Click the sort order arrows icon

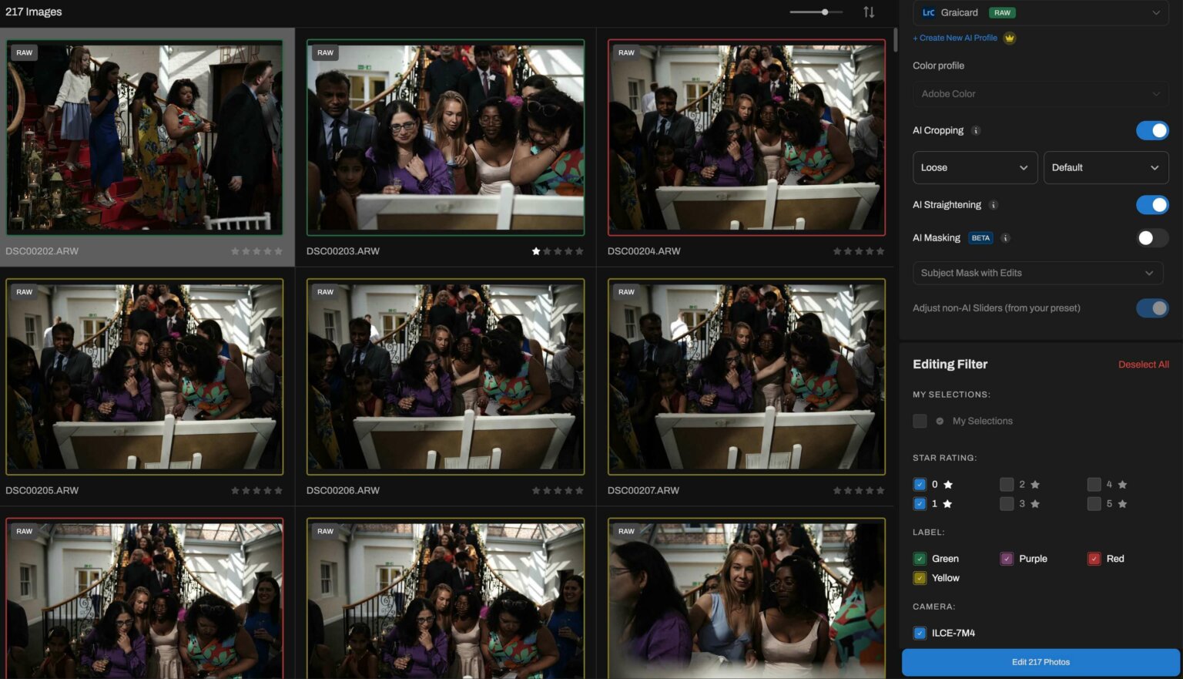click(869, 12)
